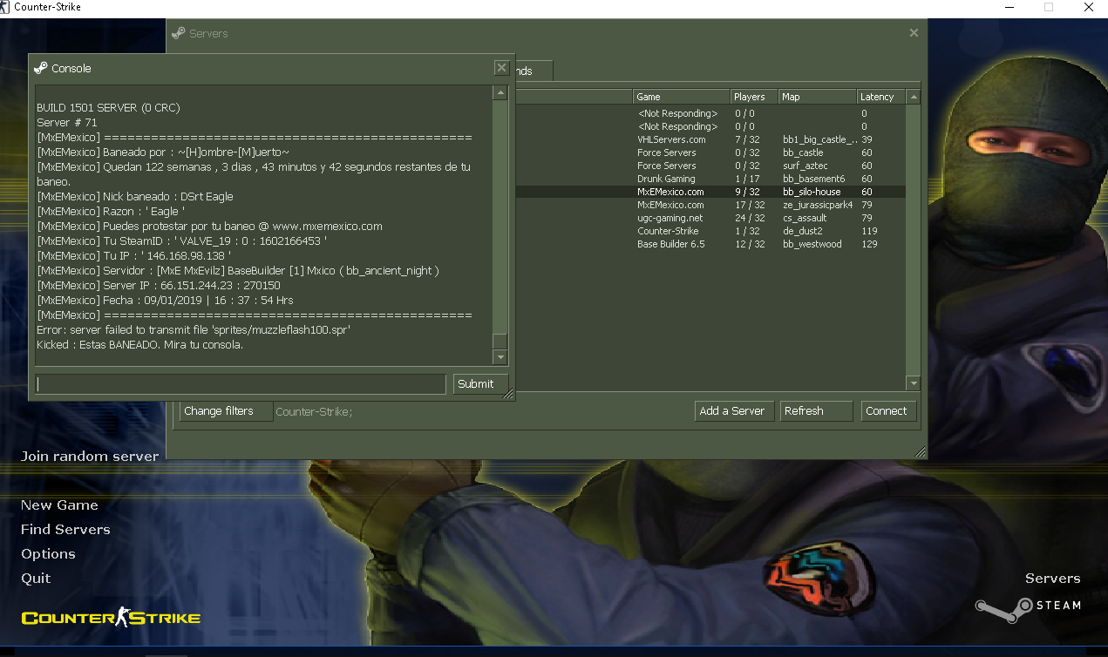Select the ugc-gaming.net server row

(x=710, y=218)
